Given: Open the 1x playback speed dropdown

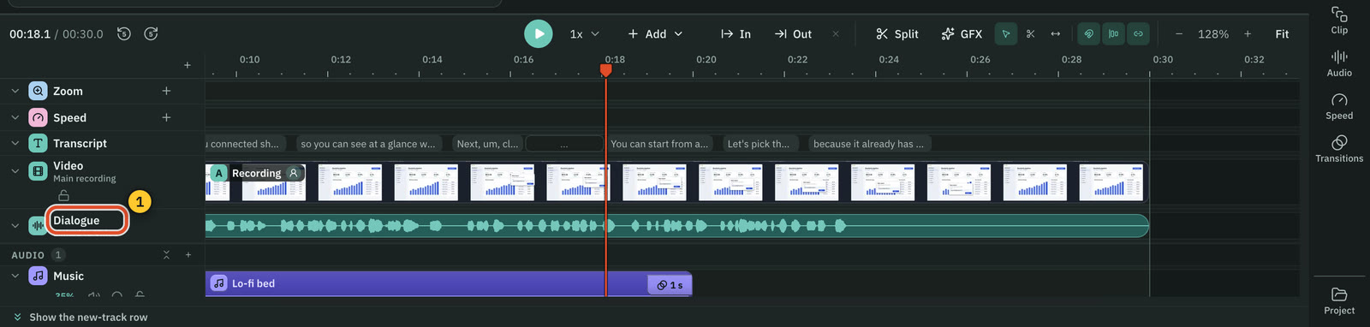Looking at the screenshot, I should pyautogui.click(x=585, y=34).
